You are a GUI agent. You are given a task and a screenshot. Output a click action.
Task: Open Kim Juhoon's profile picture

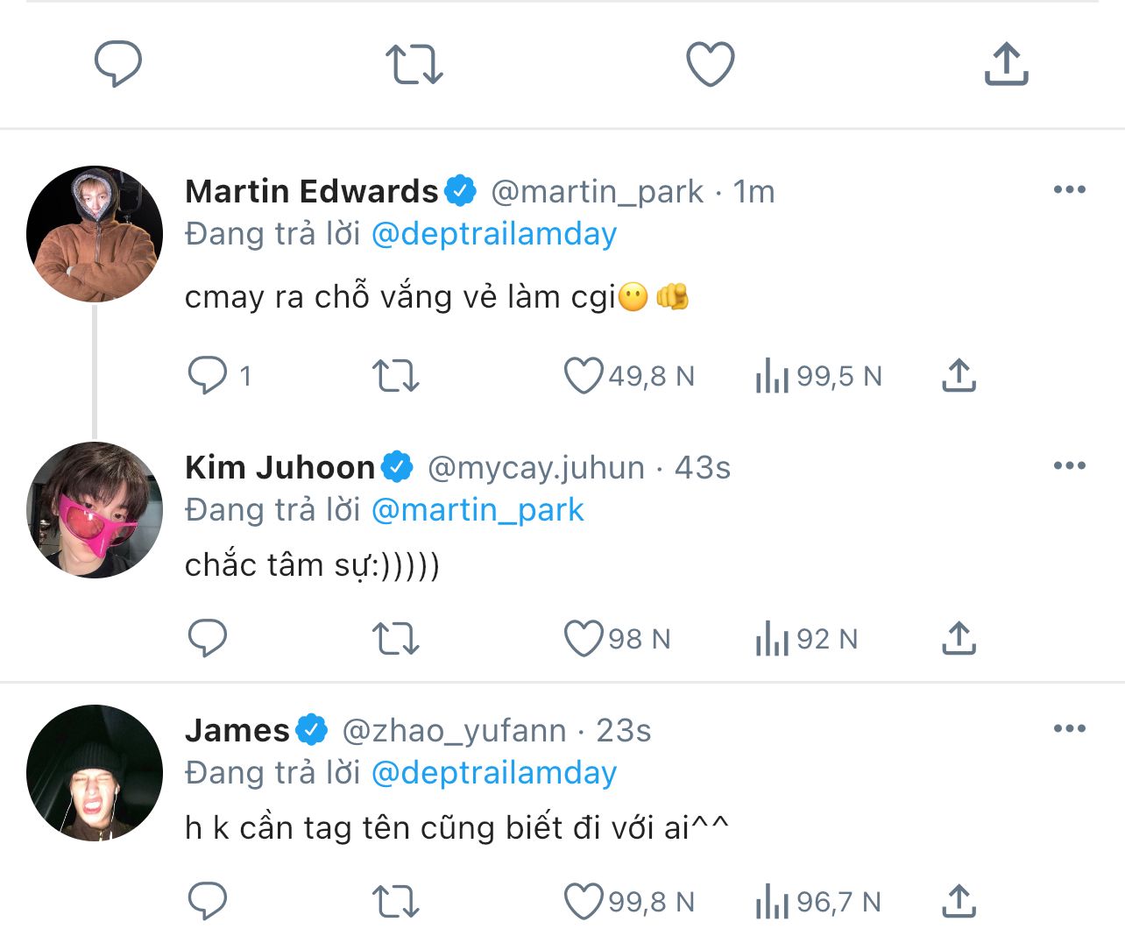[x=95, y=510]
